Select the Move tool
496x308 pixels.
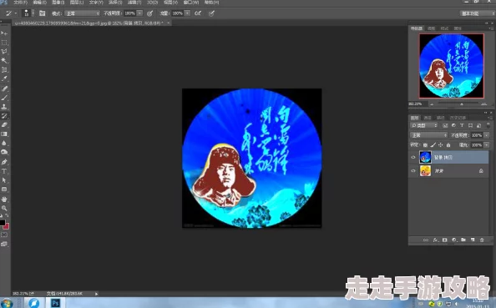[4, 33]
